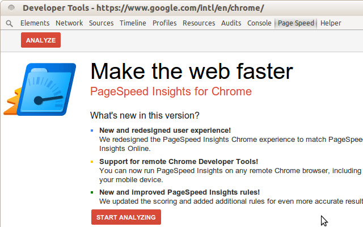Click "PageSpeed Insights for Chrome" subtitle

pyautogui.click(x=171, y=91)
